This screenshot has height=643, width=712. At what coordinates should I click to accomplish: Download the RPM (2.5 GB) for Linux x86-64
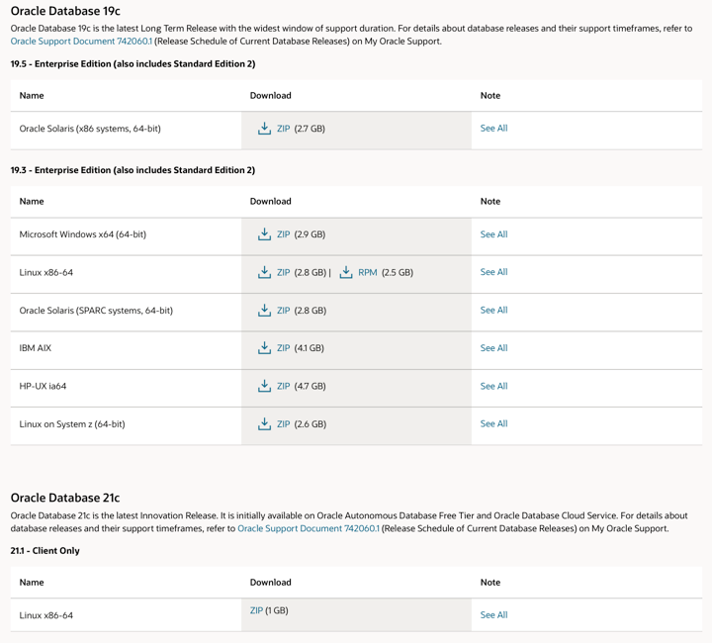coord(368,272)
